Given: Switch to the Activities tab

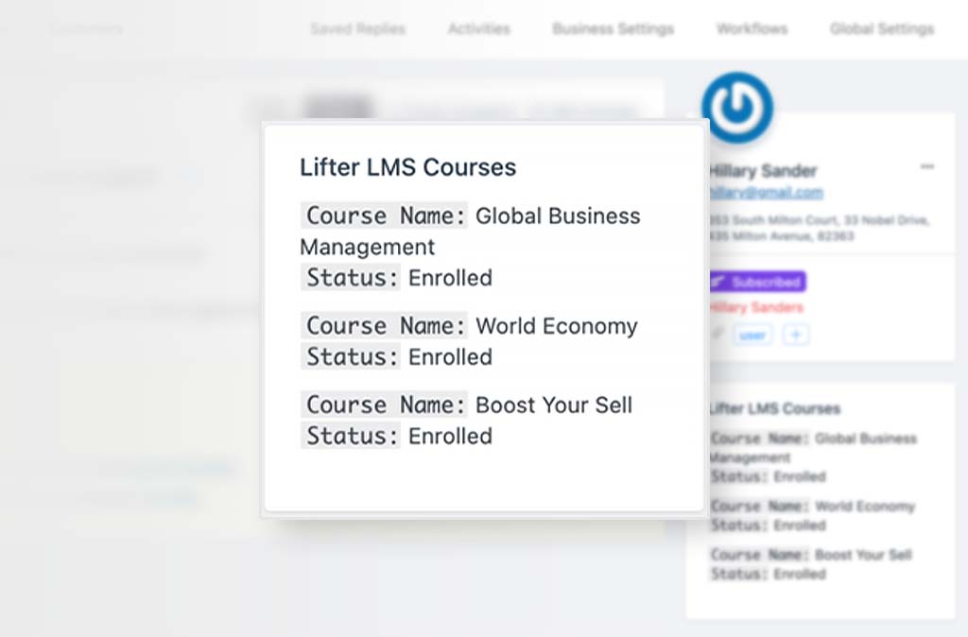Looking at the screenshot, I should pos(478,28).
